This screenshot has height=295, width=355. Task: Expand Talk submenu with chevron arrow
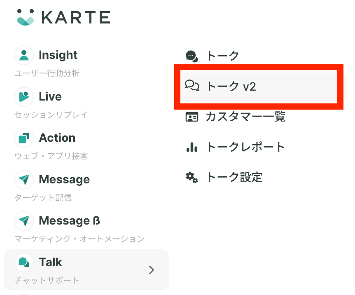pos(152,270)
